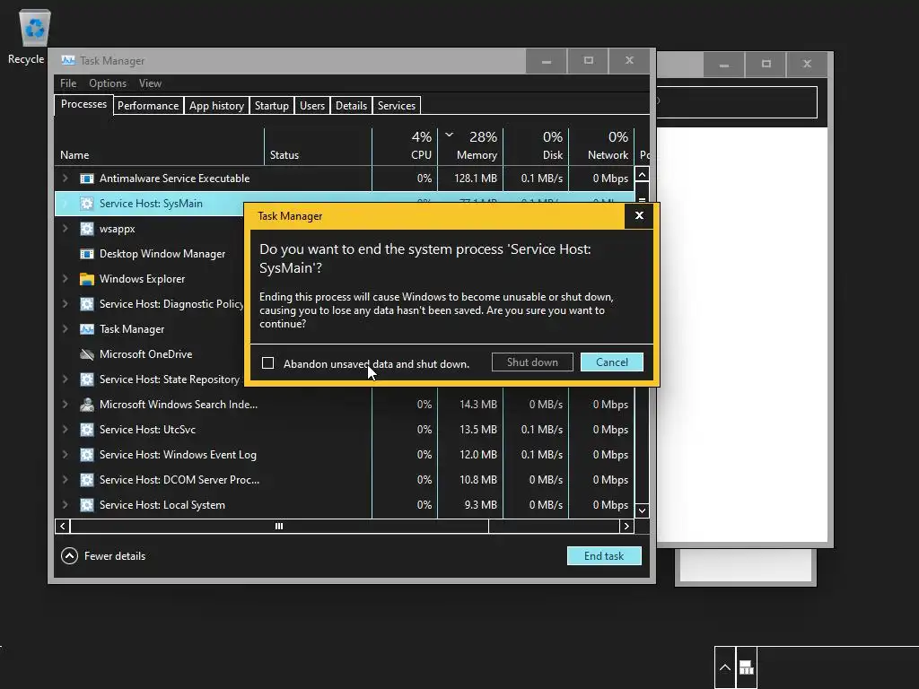Click the 14.3 MB memory value
Viewport: 919px width, 689px height.
pyautogui.click(x=478, y=405)
